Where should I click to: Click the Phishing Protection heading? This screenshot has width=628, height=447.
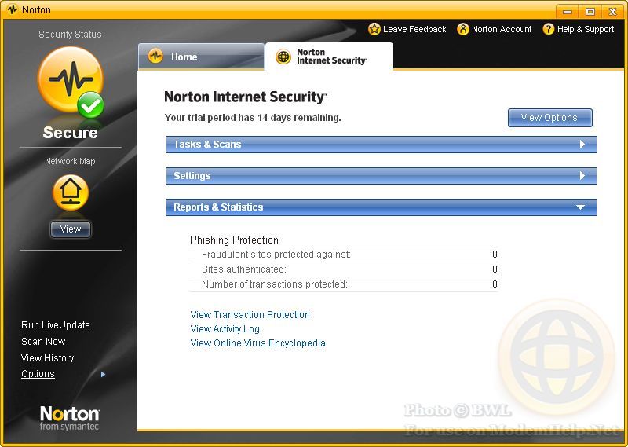tap(234, 240)
